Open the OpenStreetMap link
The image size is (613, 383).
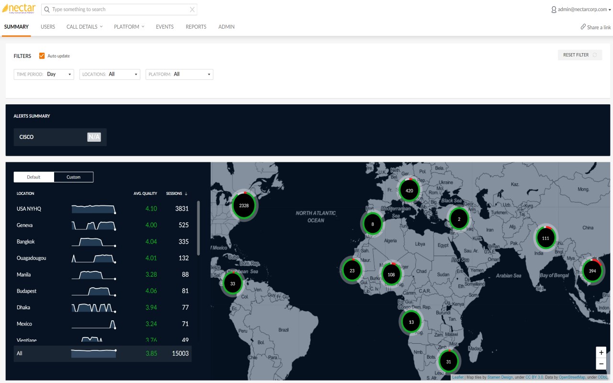[x=572, y=377]
